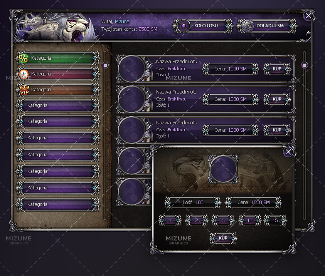Click the wheel icon on KOŁO LOSU
The height and width of the screenshot is (276, 325).
click(x=184, y=26)
